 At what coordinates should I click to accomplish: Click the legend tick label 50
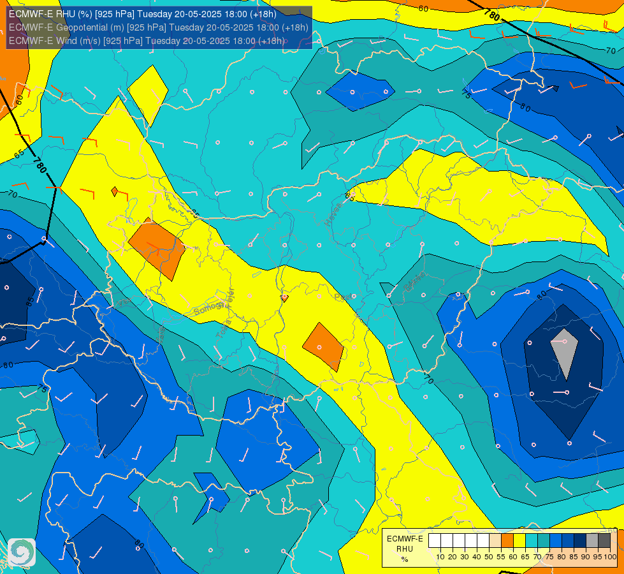[x=489, y=557]
